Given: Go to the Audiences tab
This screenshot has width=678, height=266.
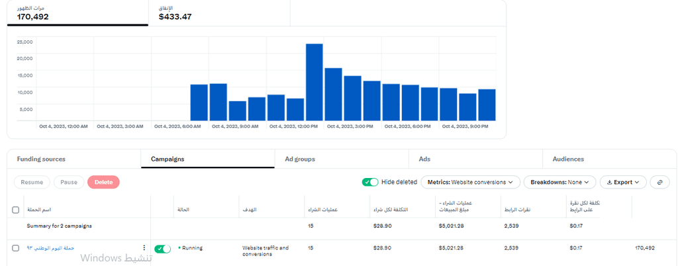Looking at the screenshot, I should pyautogui.click(x=568, y=159).
